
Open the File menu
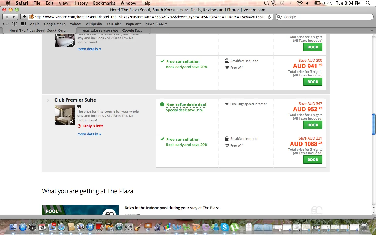(37, 3)
